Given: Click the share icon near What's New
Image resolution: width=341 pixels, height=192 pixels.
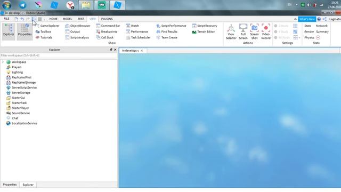Looking at the screenshot, I should coord(324,19).
